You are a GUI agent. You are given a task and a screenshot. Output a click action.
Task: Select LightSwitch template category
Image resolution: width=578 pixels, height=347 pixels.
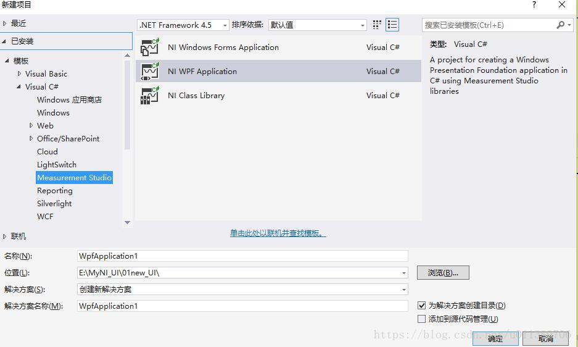click(x=57, y=165)
